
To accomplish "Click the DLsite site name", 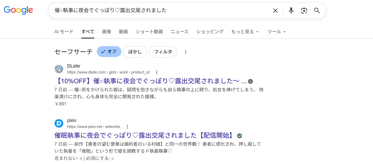I will click(74, 66).
